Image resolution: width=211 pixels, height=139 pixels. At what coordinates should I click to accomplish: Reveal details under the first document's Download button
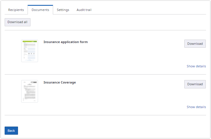point(196,66)
